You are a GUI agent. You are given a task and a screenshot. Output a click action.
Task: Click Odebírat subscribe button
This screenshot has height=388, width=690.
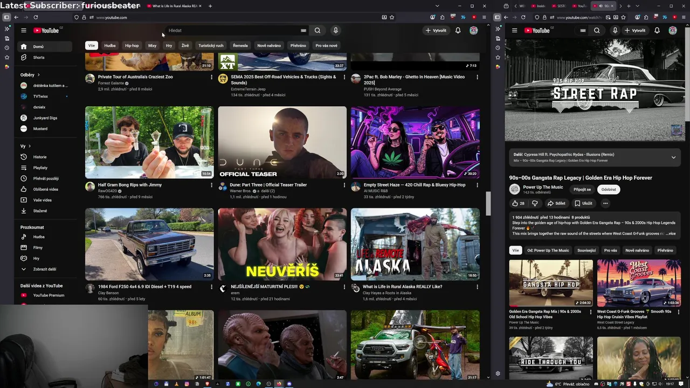(x=609, y=190)
